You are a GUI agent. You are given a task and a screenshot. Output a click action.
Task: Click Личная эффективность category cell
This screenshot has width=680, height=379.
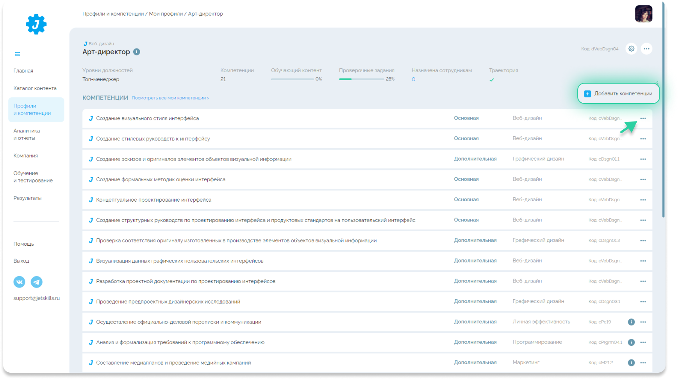click(x=541, y=322)
